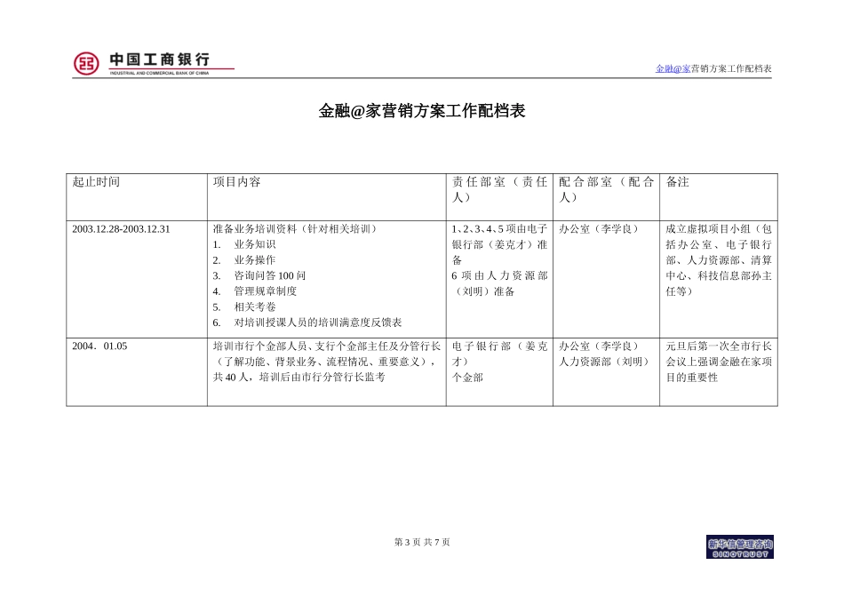Click list item 5. 相关考卷
This screenshot has width=844, height=597.
(x=243, y=306)
